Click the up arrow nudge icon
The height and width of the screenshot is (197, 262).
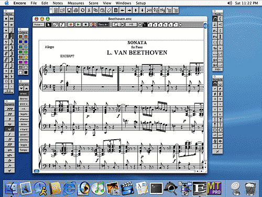tap(136, 11)
